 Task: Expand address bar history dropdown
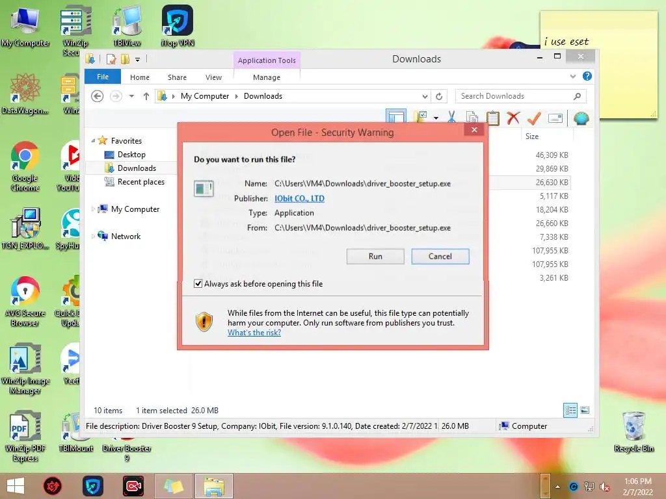coord(425,96)
